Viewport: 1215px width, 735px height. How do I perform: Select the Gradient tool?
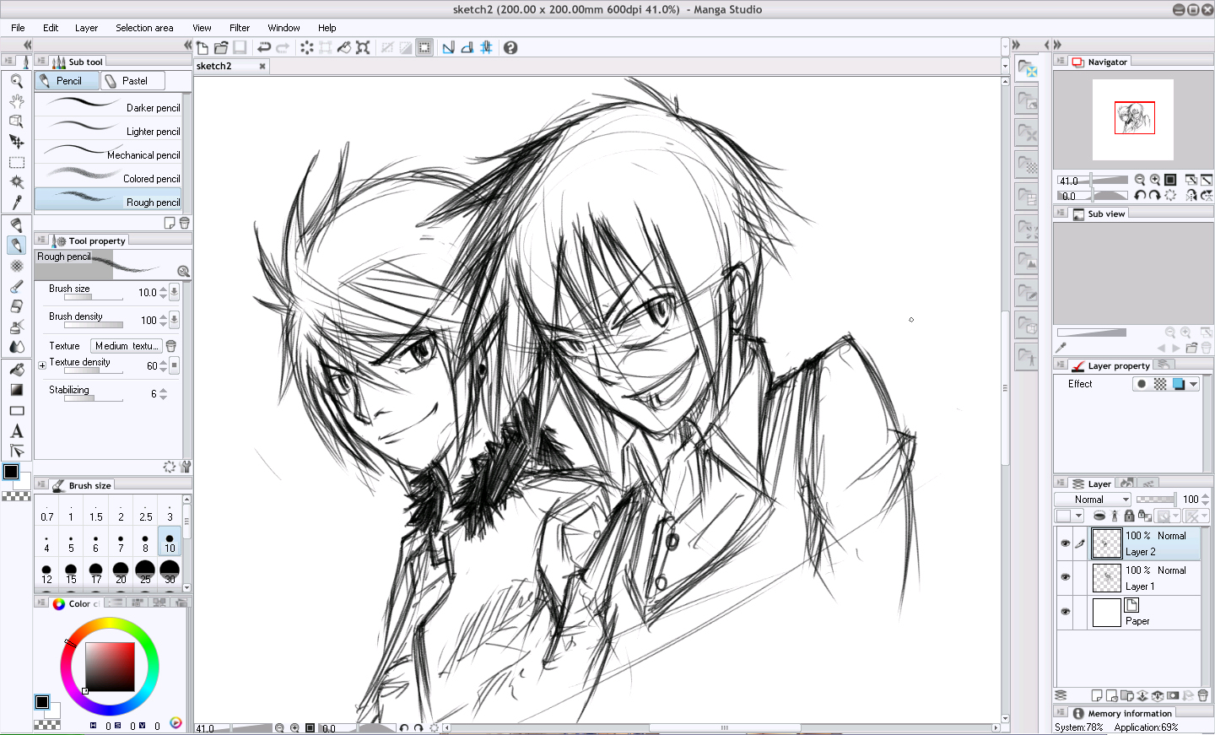[x=16, y=390]
